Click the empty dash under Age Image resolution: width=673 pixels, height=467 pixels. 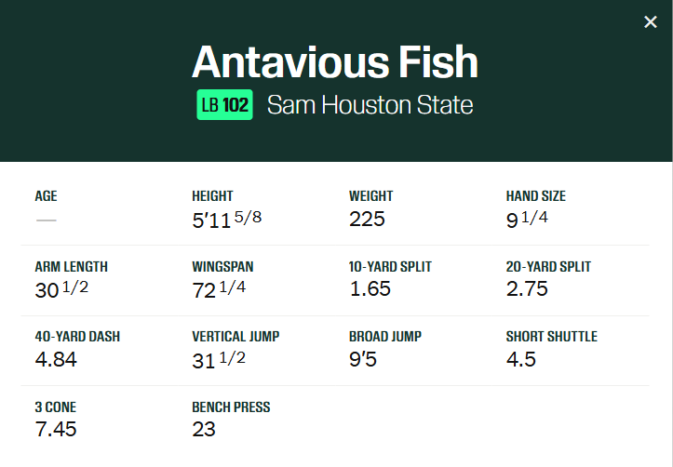(x=46, y=220)
